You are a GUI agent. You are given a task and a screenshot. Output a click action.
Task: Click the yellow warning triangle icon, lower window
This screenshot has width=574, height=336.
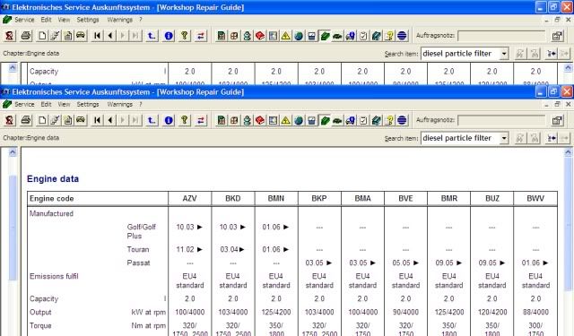point(285,120)
